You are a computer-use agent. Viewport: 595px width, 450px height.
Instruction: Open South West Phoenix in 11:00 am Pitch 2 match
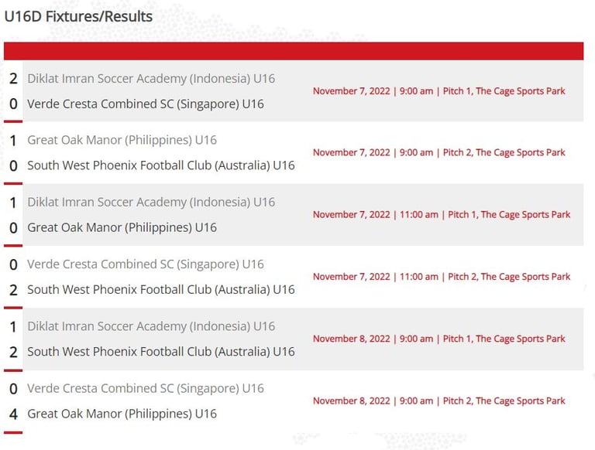pos(161,290)
